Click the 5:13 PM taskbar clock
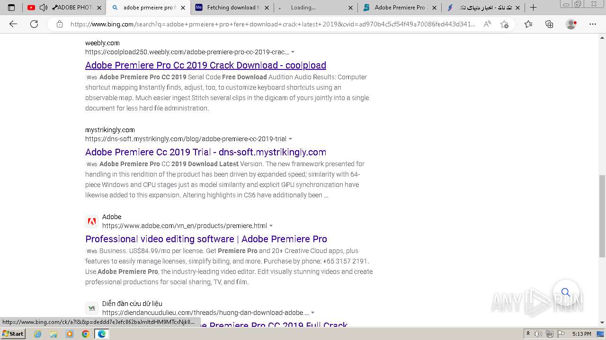The height and width of the screenshot is (340, 606). pos(581,334)
